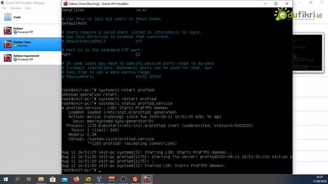Open the VirtualBox cube icon on taskbar
This screenshot has height=184, width=328.
point(99,179)
